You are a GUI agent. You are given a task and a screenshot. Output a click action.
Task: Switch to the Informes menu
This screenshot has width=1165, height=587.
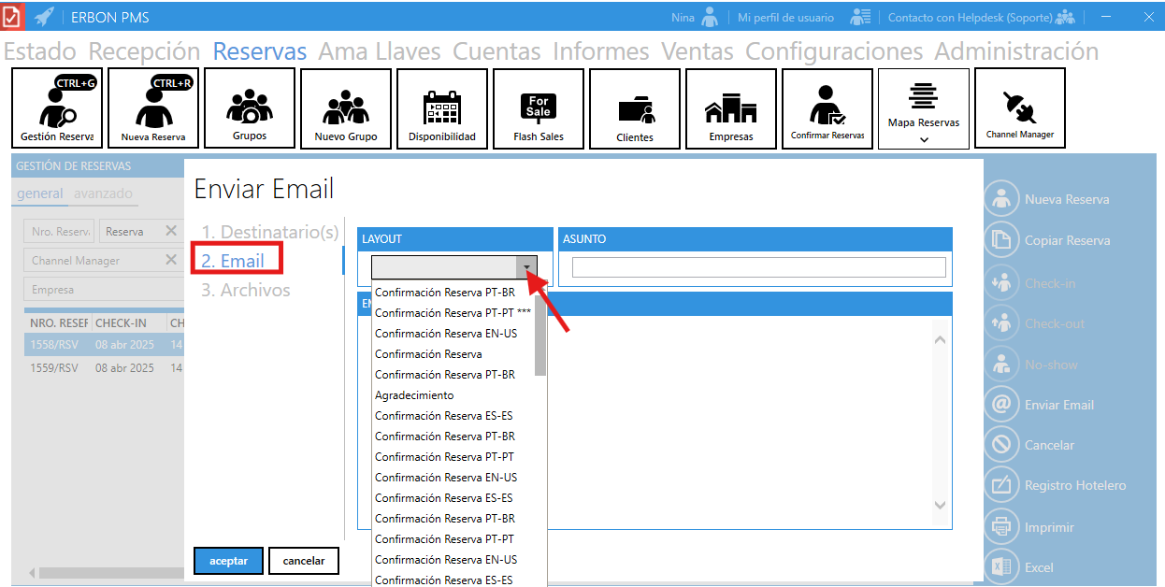600,51
